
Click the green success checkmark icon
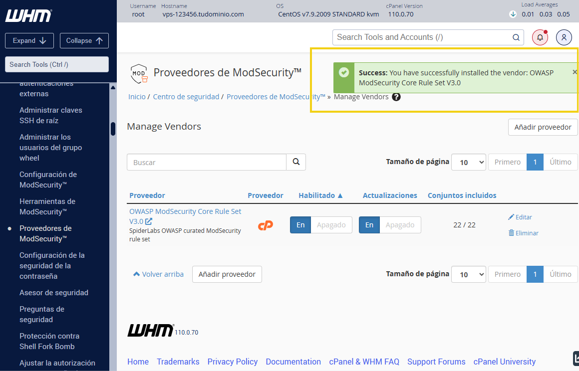(x=344, y=72)
